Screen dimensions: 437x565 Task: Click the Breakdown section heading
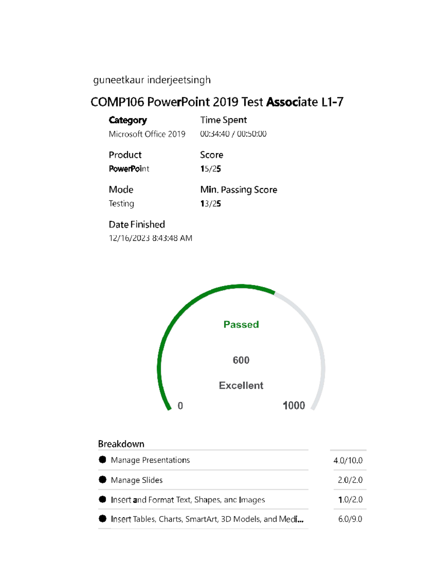click(121, 444)
